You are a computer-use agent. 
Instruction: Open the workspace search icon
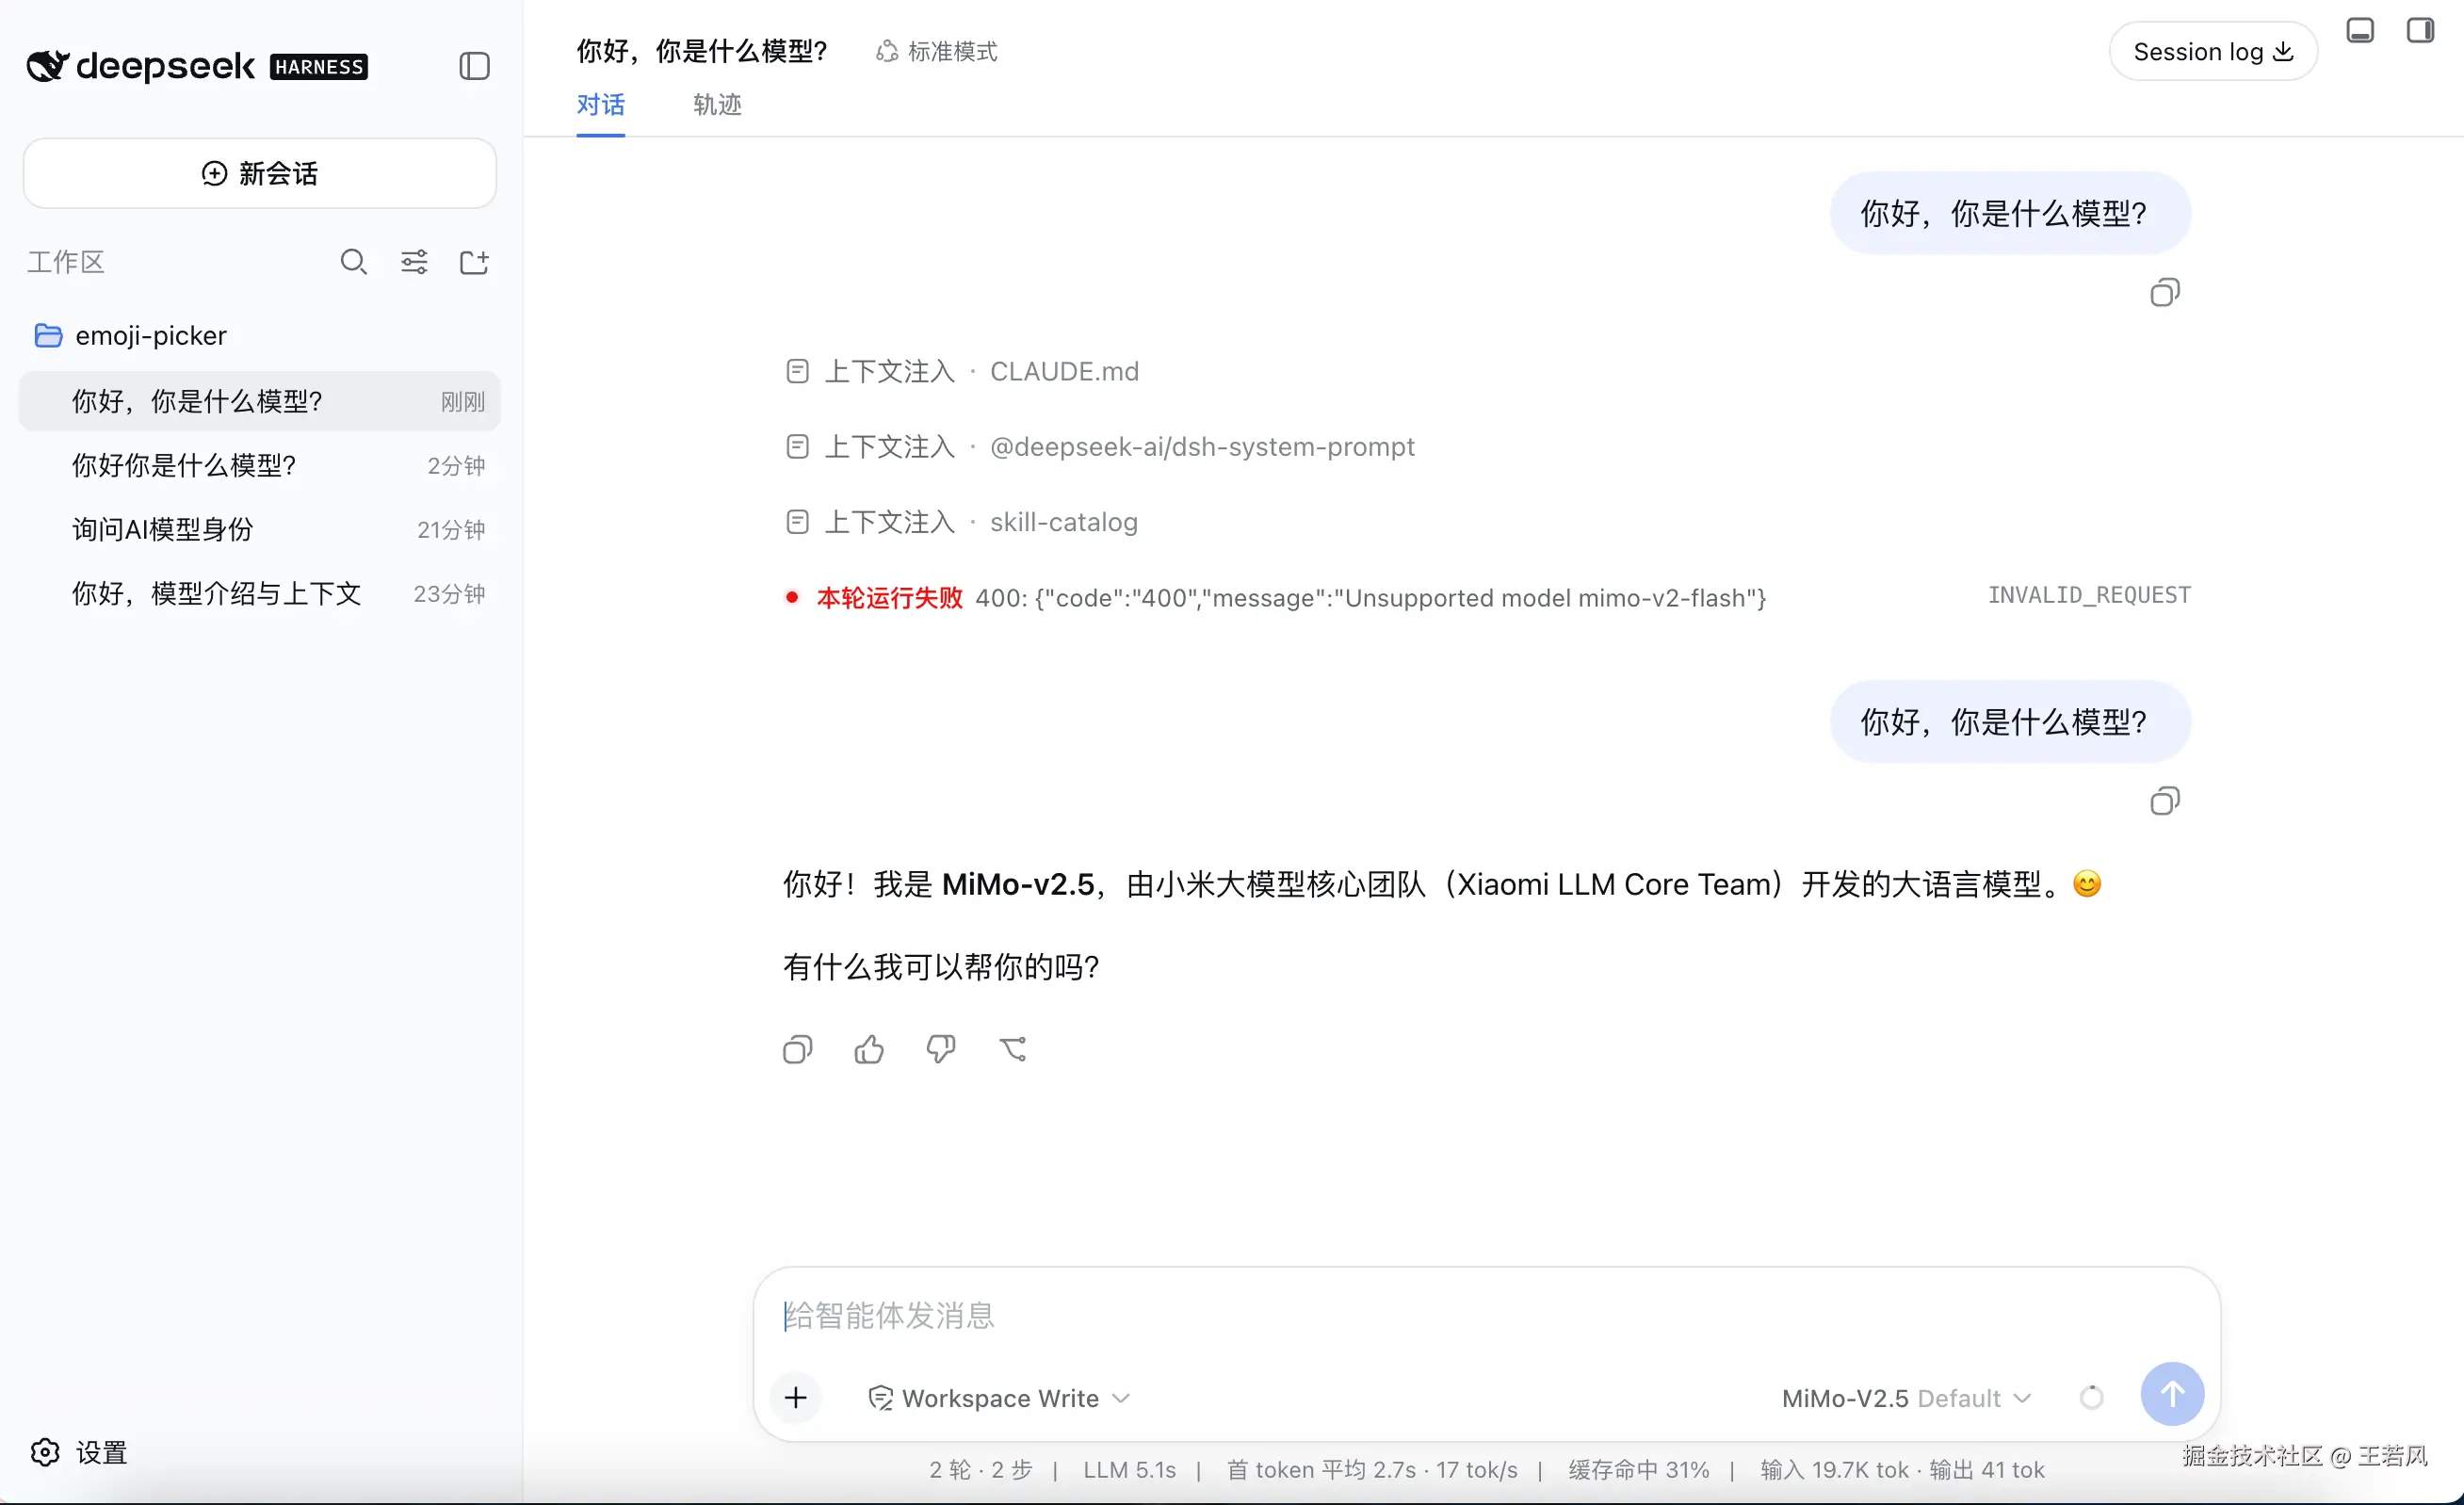[354, 262]
